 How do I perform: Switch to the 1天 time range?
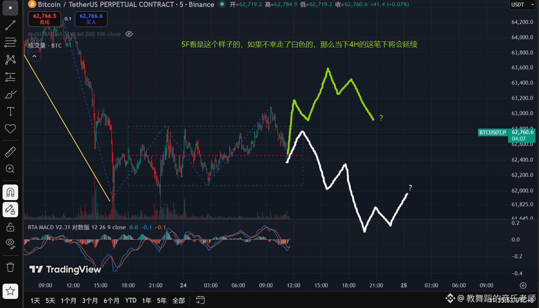[35, 300]
